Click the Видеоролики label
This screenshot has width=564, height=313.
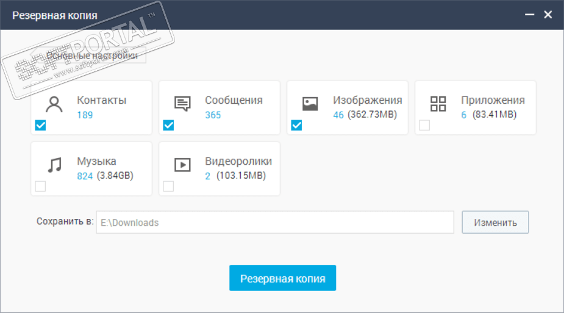[238, 161]
